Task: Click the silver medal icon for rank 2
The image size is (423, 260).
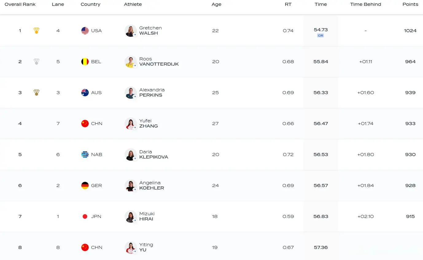Action: pos(36,62)
